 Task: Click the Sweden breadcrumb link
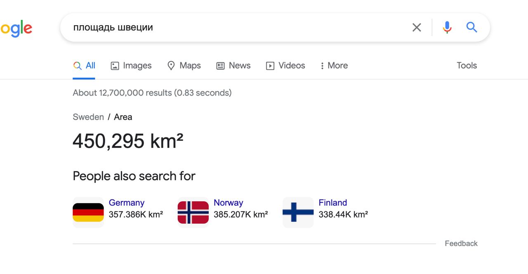[88, 117]
